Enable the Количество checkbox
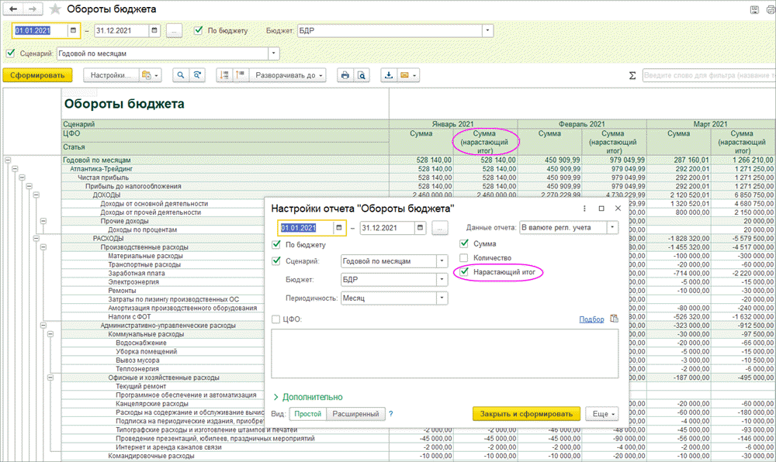 (x=465, y=258)
